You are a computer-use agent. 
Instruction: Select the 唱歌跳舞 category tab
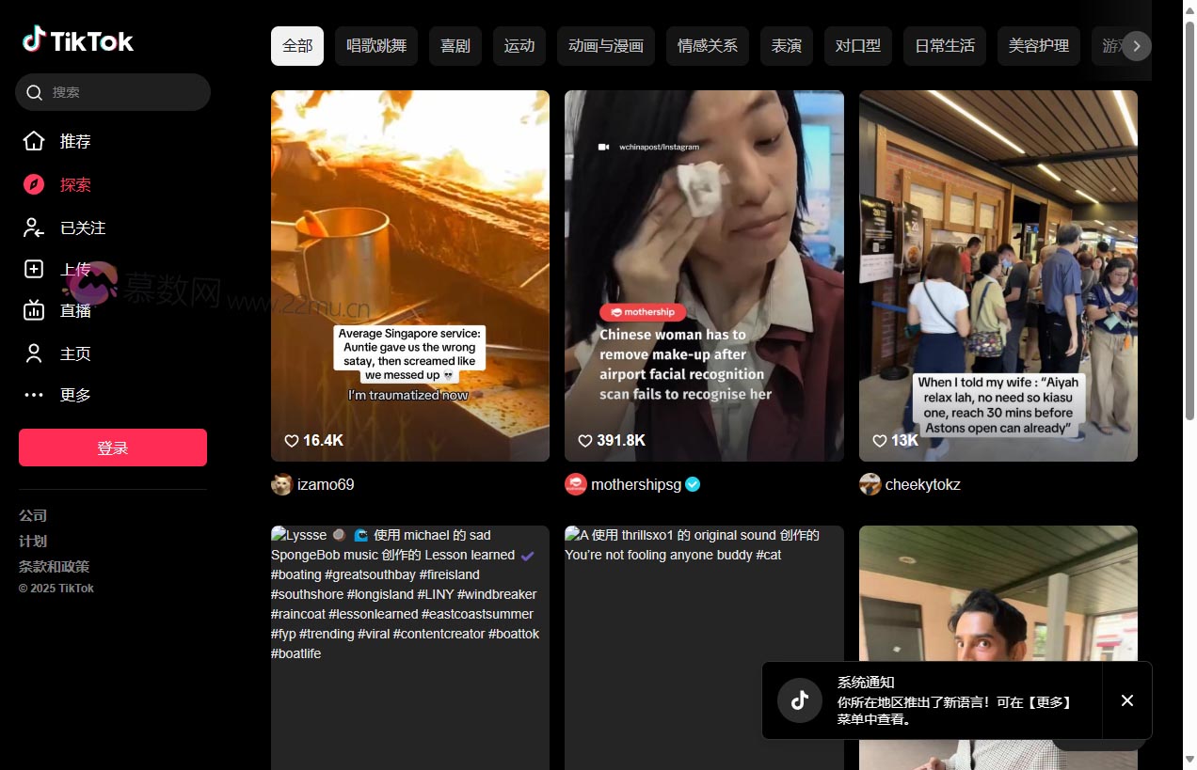click(x=376, y=46)
